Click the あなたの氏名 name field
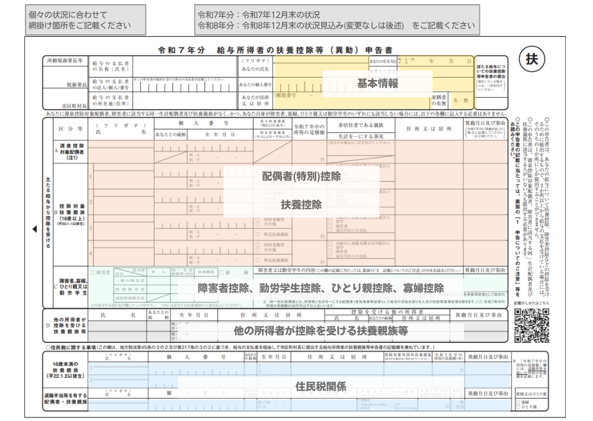Image resolution: width=593 pixels, height=421 pixels. coord(320,69)
